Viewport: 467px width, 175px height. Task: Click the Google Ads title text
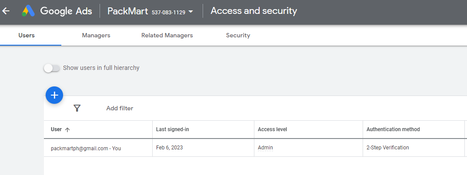pyautogui.click(x=66, y=11)
